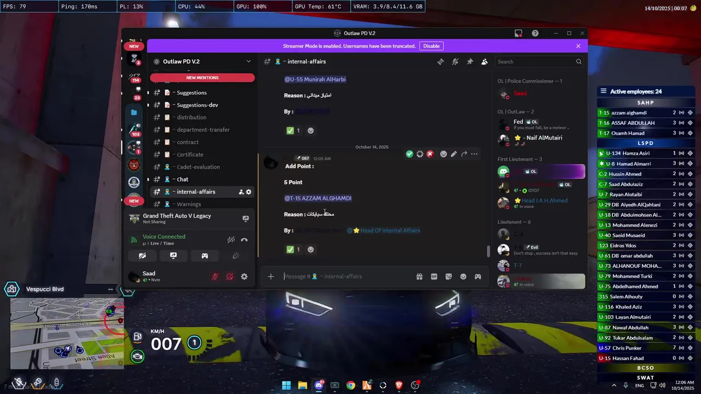Viewport: 701px width, 394px height.
Task: Toggle notification settings bell in channel header
Action: tap(455, 62)
